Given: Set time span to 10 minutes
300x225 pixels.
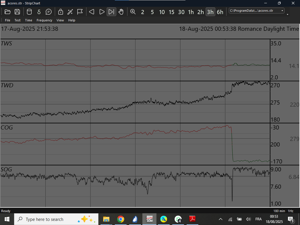Looking at the screenshot, I should [x=162, y=12].
